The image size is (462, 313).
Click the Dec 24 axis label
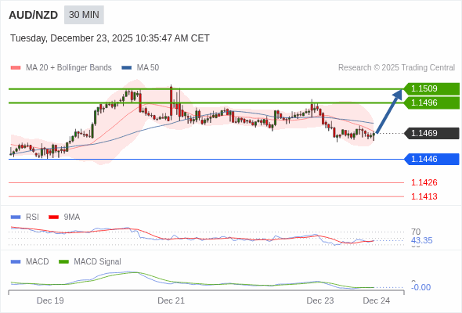(x=377, y=300)
